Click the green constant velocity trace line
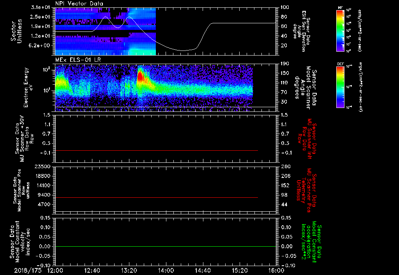Screen dimensions: 399x275 166,246
